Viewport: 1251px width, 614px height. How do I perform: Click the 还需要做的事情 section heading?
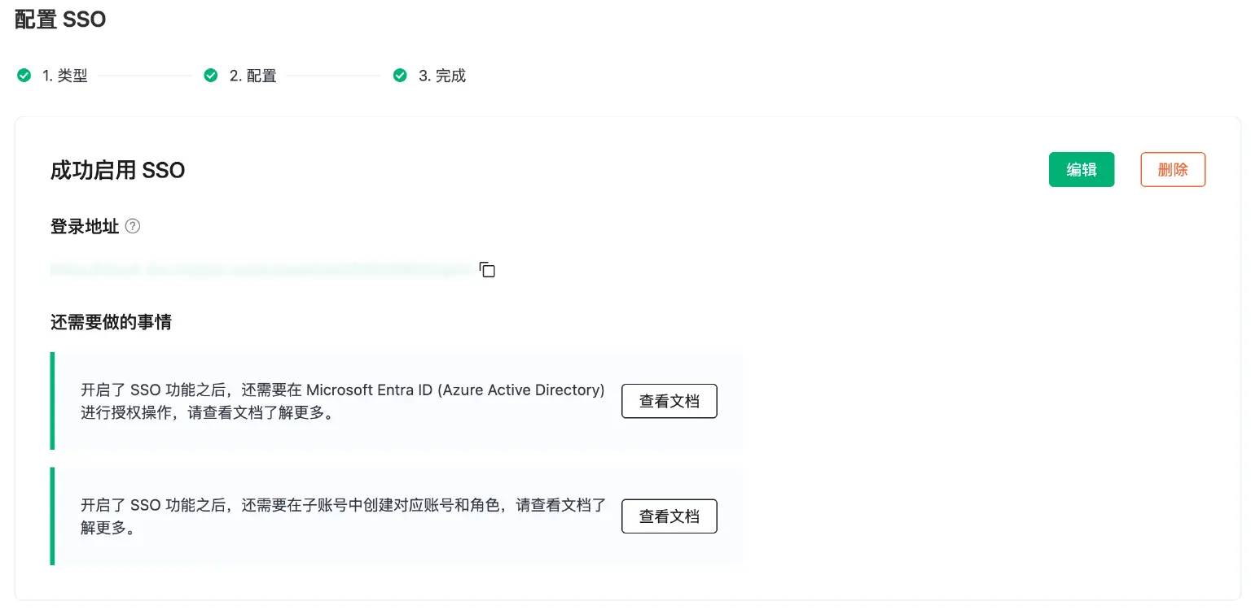(111, 322)
